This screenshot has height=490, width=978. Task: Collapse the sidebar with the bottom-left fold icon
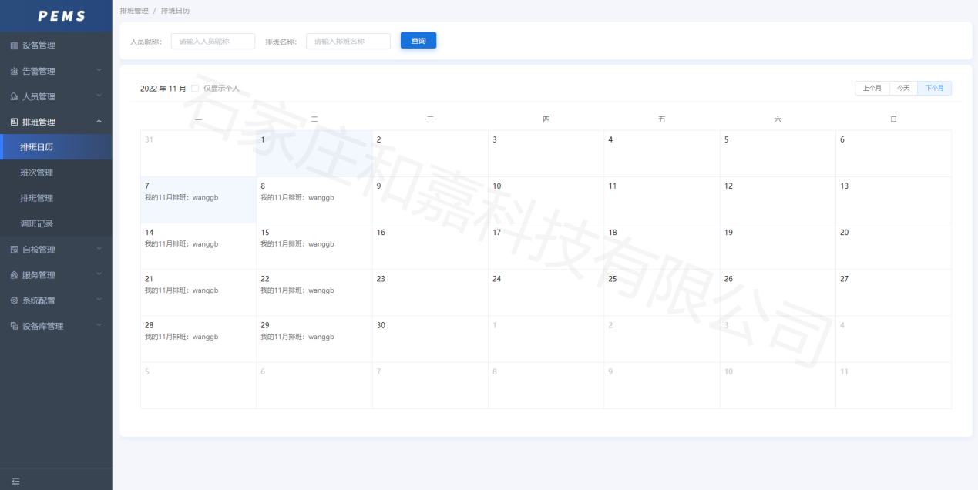tap(15, 481)
